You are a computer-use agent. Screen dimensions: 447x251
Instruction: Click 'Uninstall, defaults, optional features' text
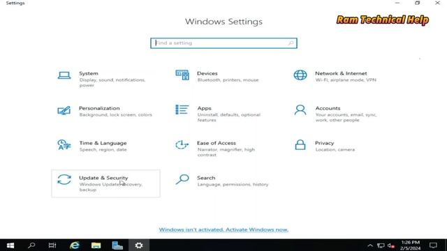tap(229, 117)
